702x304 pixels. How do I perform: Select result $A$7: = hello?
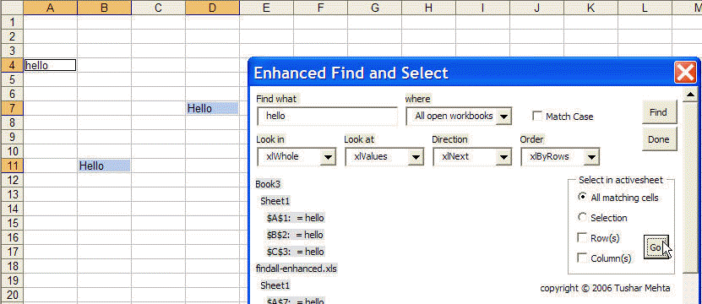[x=295, y=301]
